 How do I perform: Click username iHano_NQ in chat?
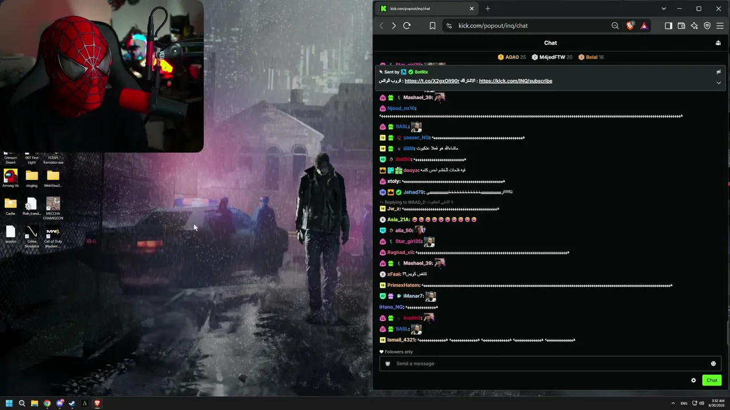point(391,307)
